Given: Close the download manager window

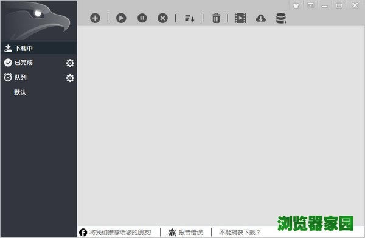Looking at the screenshot, I should point(355,5).
